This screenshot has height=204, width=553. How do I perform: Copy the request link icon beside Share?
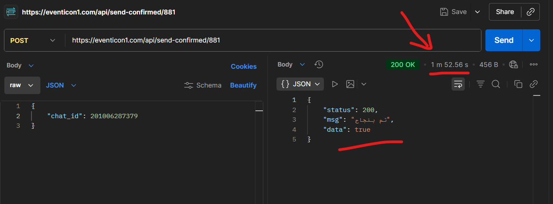530,12
